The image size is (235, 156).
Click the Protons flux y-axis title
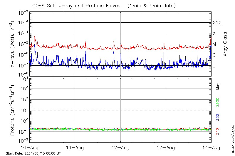(13, 110)
